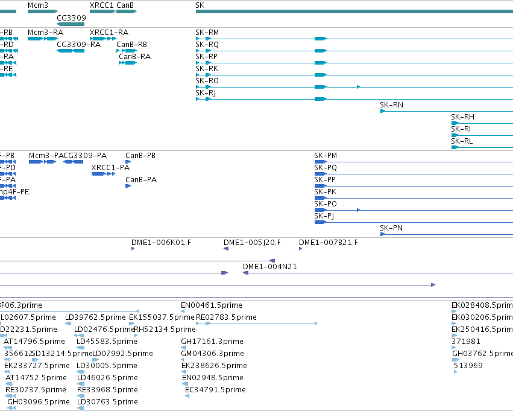Image resolution: width=513 pixels, height=411 pixels.
Task: Click EST LD07992.5prime
Action: pos(95,360)
